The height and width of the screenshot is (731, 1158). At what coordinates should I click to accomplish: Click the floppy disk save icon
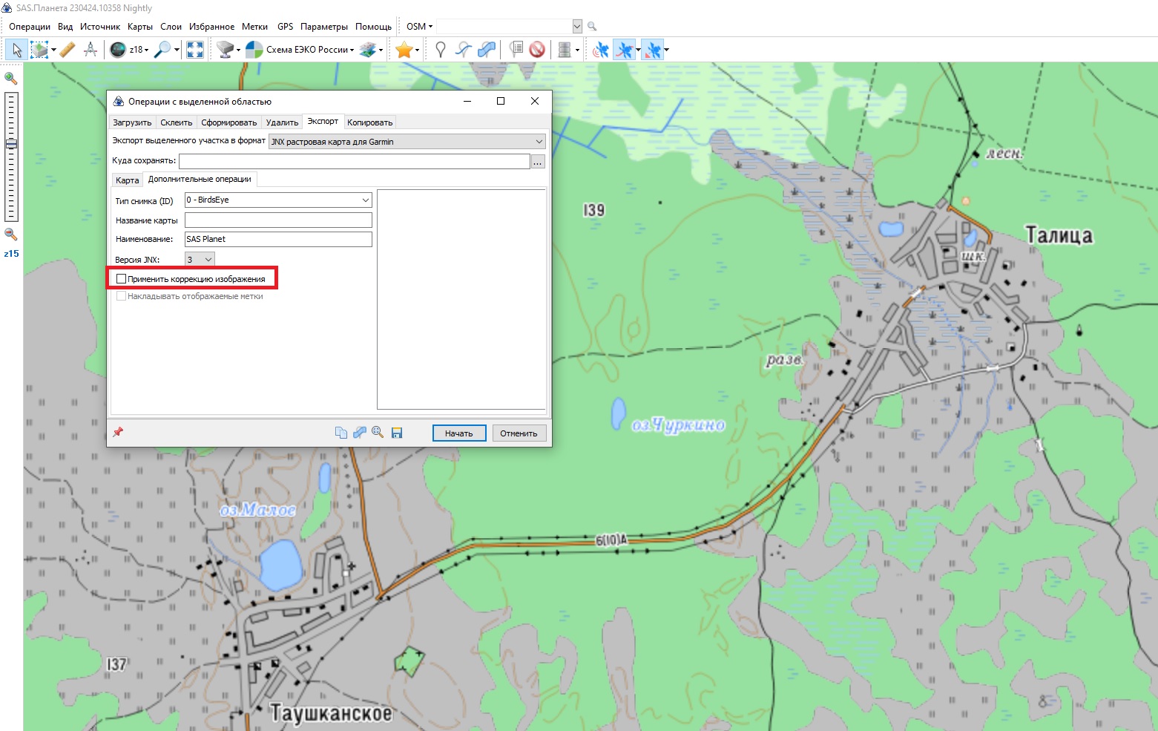[x=397, y=433]
